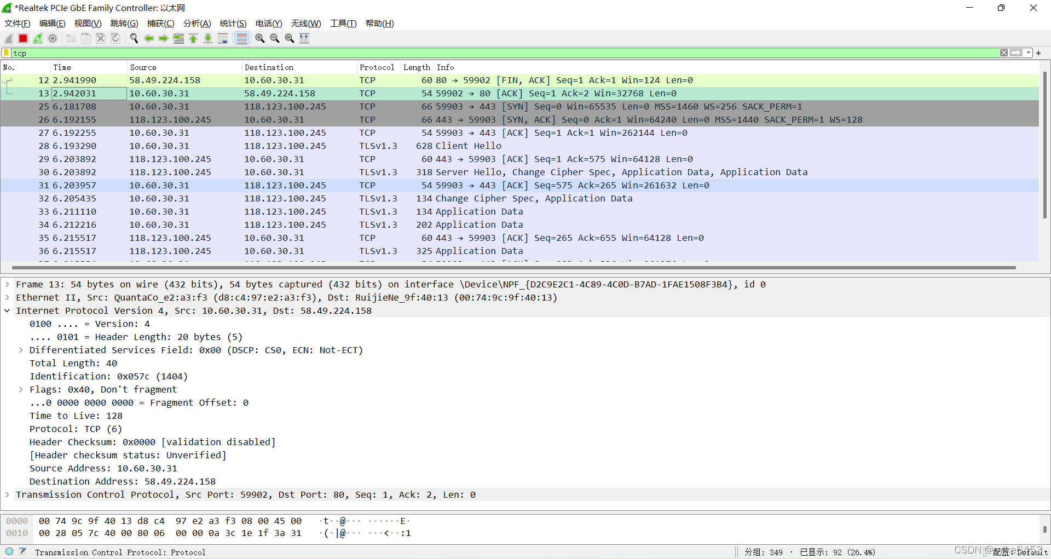Expand Transmission Control Protocol section

point(7,494)
